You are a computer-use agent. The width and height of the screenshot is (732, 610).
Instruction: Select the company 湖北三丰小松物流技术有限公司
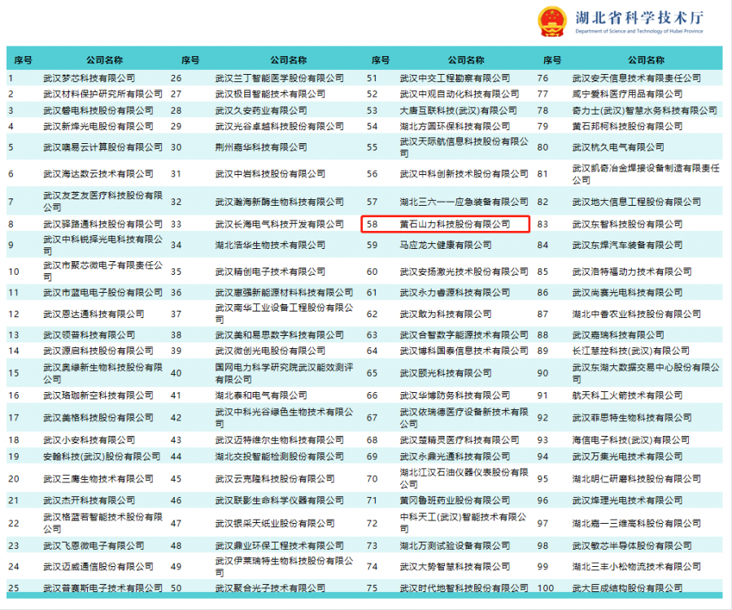[637, 567]
